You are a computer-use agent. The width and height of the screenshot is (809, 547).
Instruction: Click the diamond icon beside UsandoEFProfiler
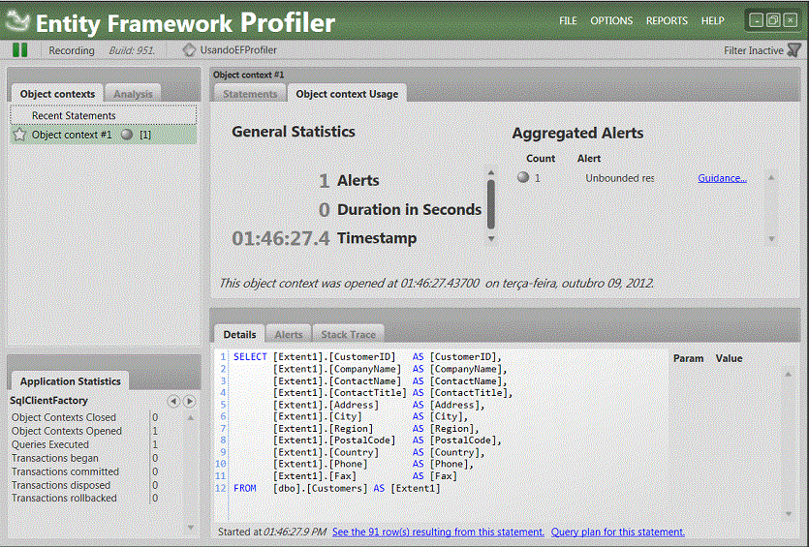[189, 50]
